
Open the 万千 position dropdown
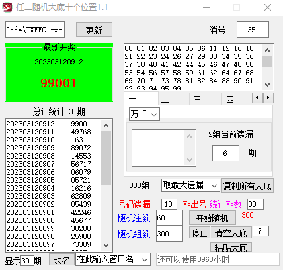(x=145, y=114)
